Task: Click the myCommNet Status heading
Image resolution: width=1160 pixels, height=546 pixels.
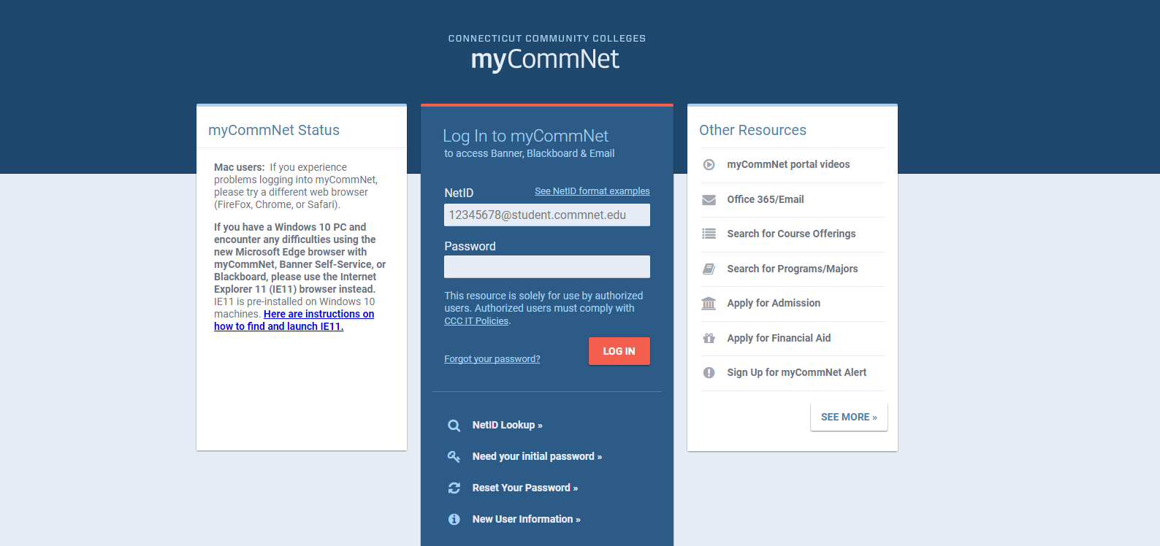Action: (274, 131)
